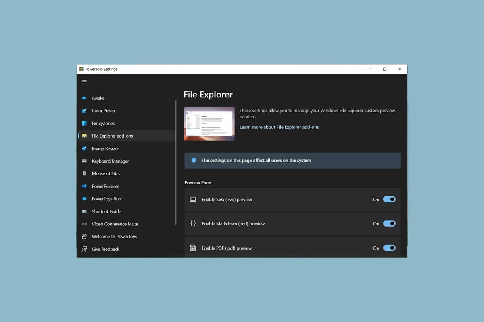Image resolution: width=484 pixels, height=322 pixels.
Task: Select the Color Picker icon
Action: pos(84,111)
